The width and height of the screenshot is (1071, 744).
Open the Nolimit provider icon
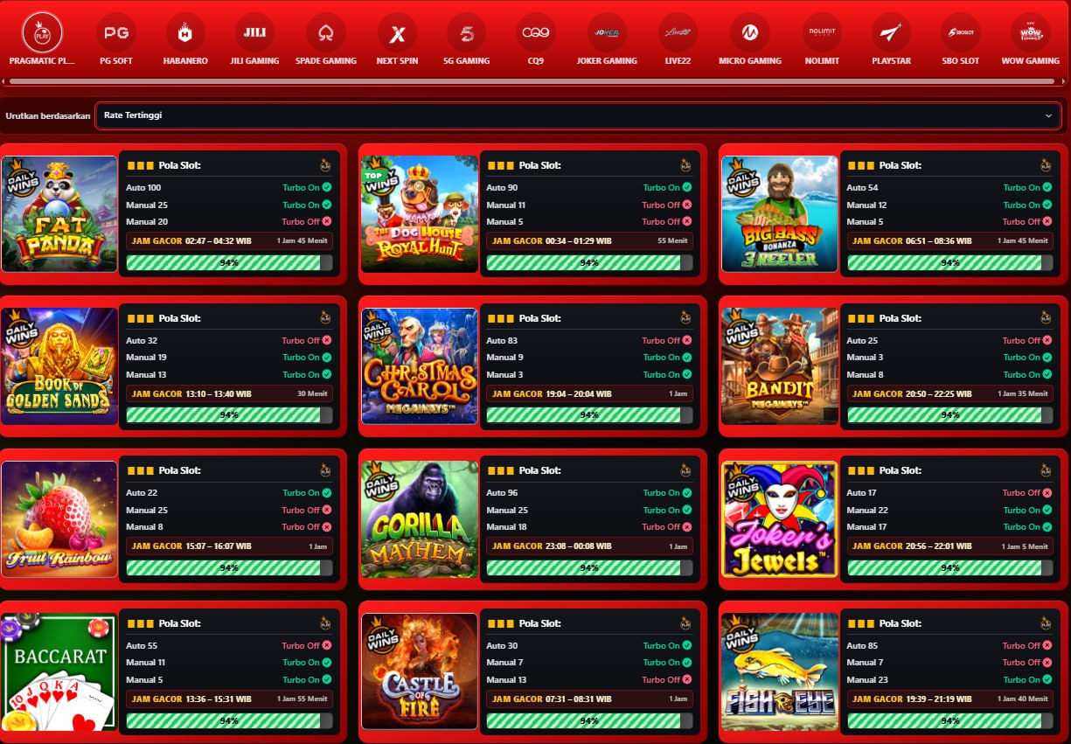tap(823, 33)
